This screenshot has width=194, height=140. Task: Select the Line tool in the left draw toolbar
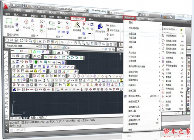coord(6,53)
